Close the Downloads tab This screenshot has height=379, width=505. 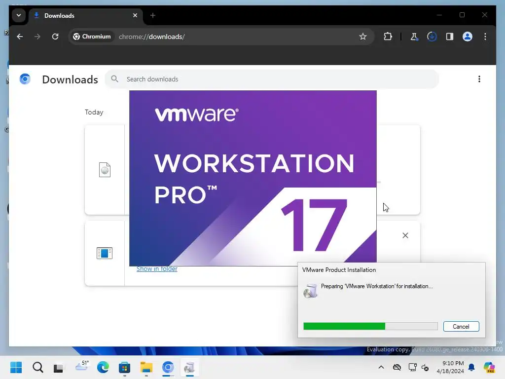point(135,15)
